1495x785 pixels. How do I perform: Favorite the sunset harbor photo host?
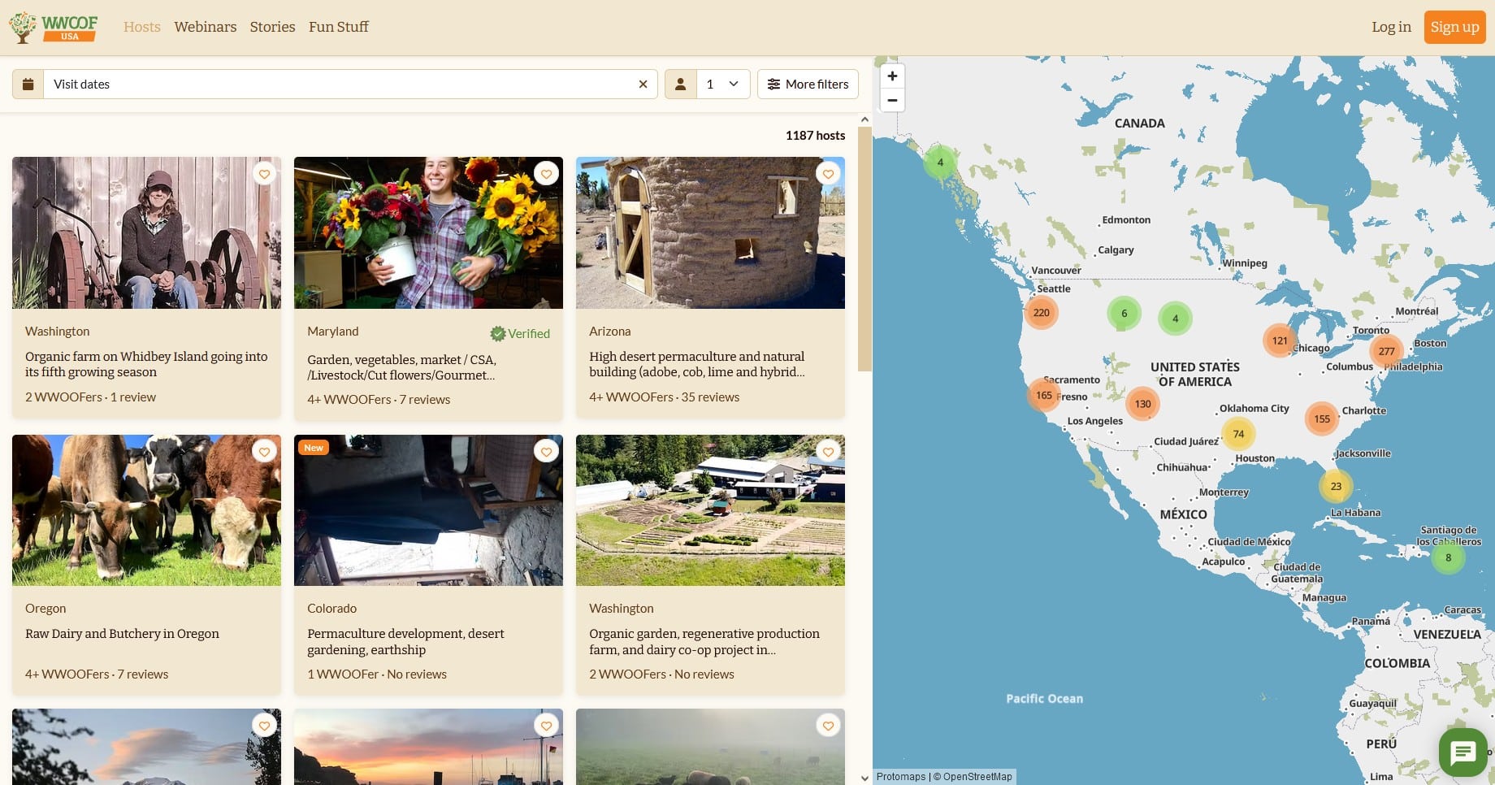pos(546,726)
